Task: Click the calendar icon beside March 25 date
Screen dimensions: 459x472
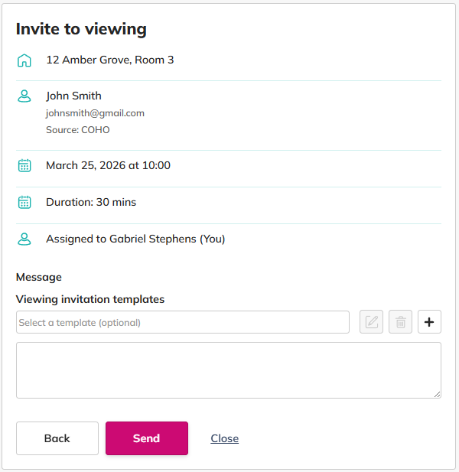Action: tap(24, 165)
